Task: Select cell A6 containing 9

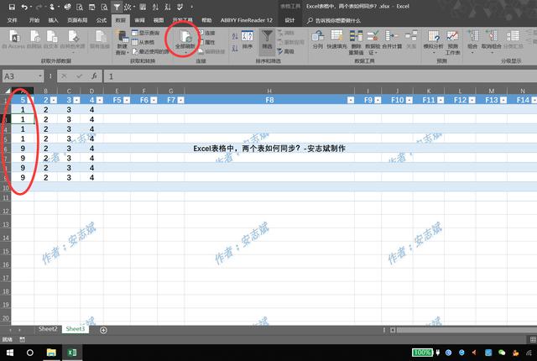Action: (x=23, y=149)
